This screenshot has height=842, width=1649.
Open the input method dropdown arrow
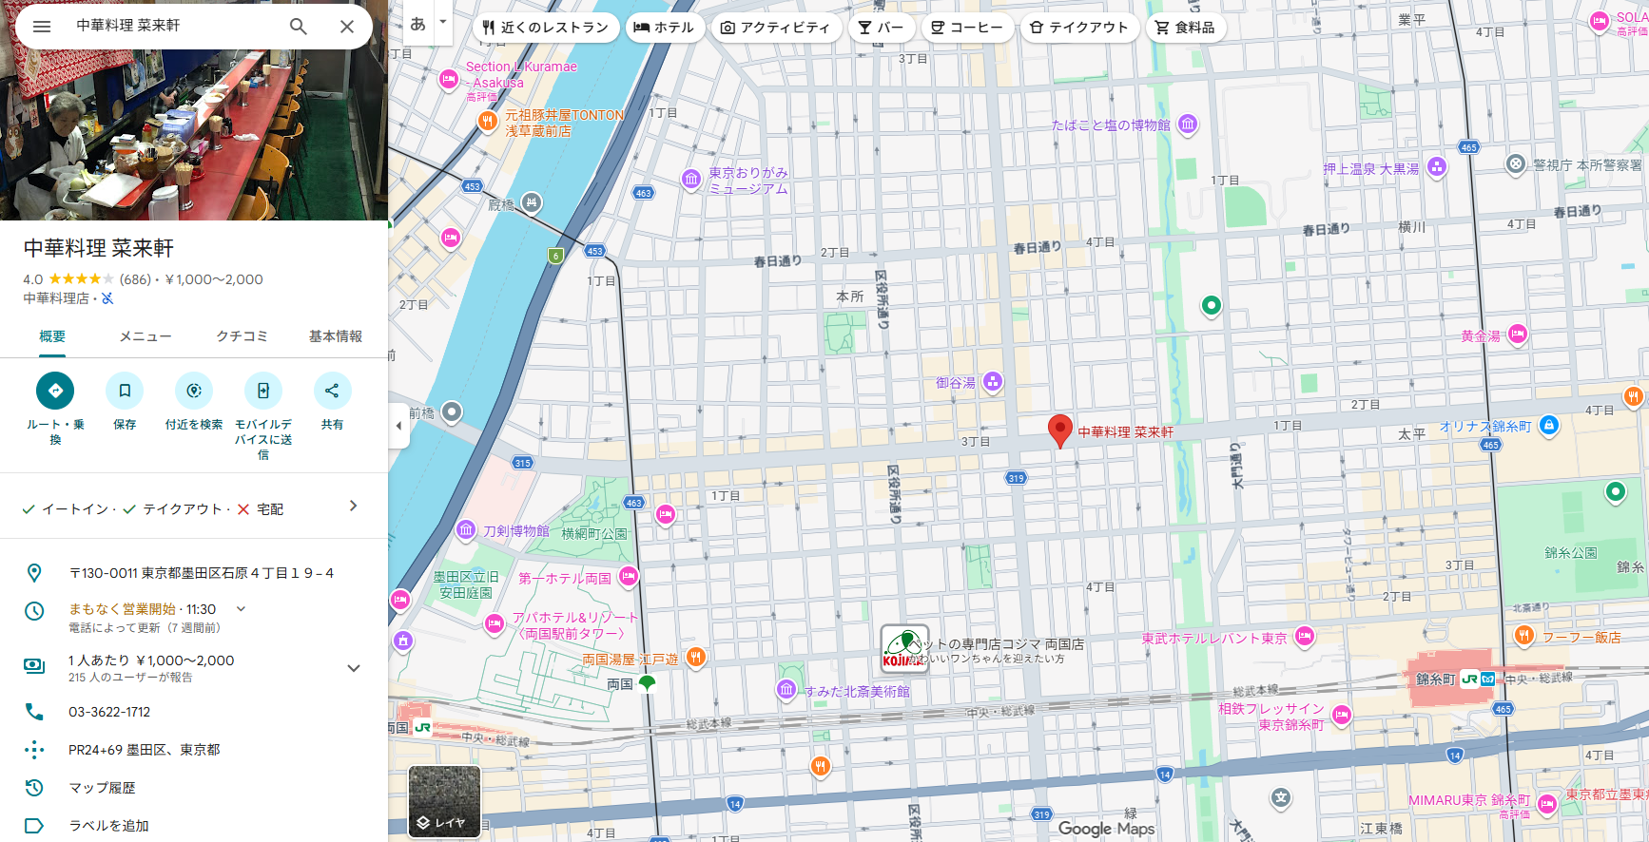point(442,22)
